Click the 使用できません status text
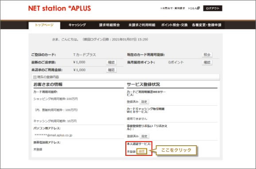 [137, 119]
